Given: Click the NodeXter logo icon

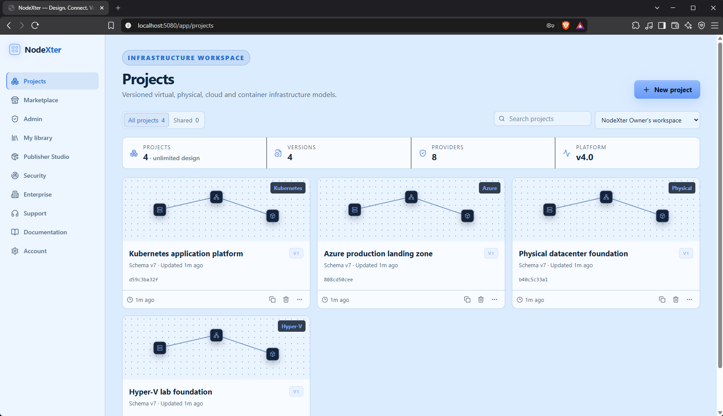Looking at the screenshot, I should [x=15, y=50].
